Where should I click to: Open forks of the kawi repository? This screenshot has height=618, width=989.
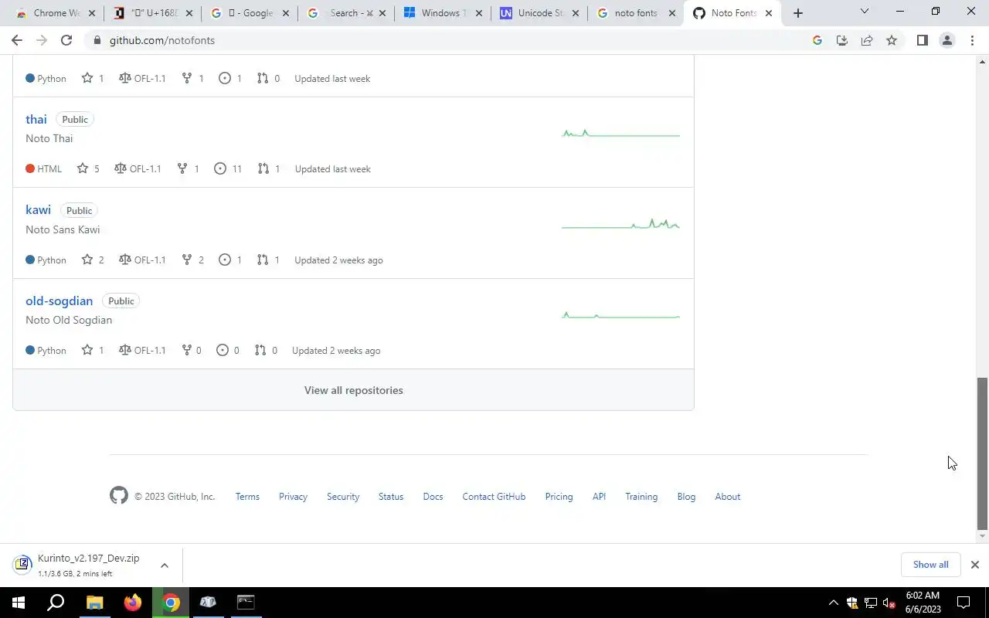pyautogui.click(x=192, y=260)
